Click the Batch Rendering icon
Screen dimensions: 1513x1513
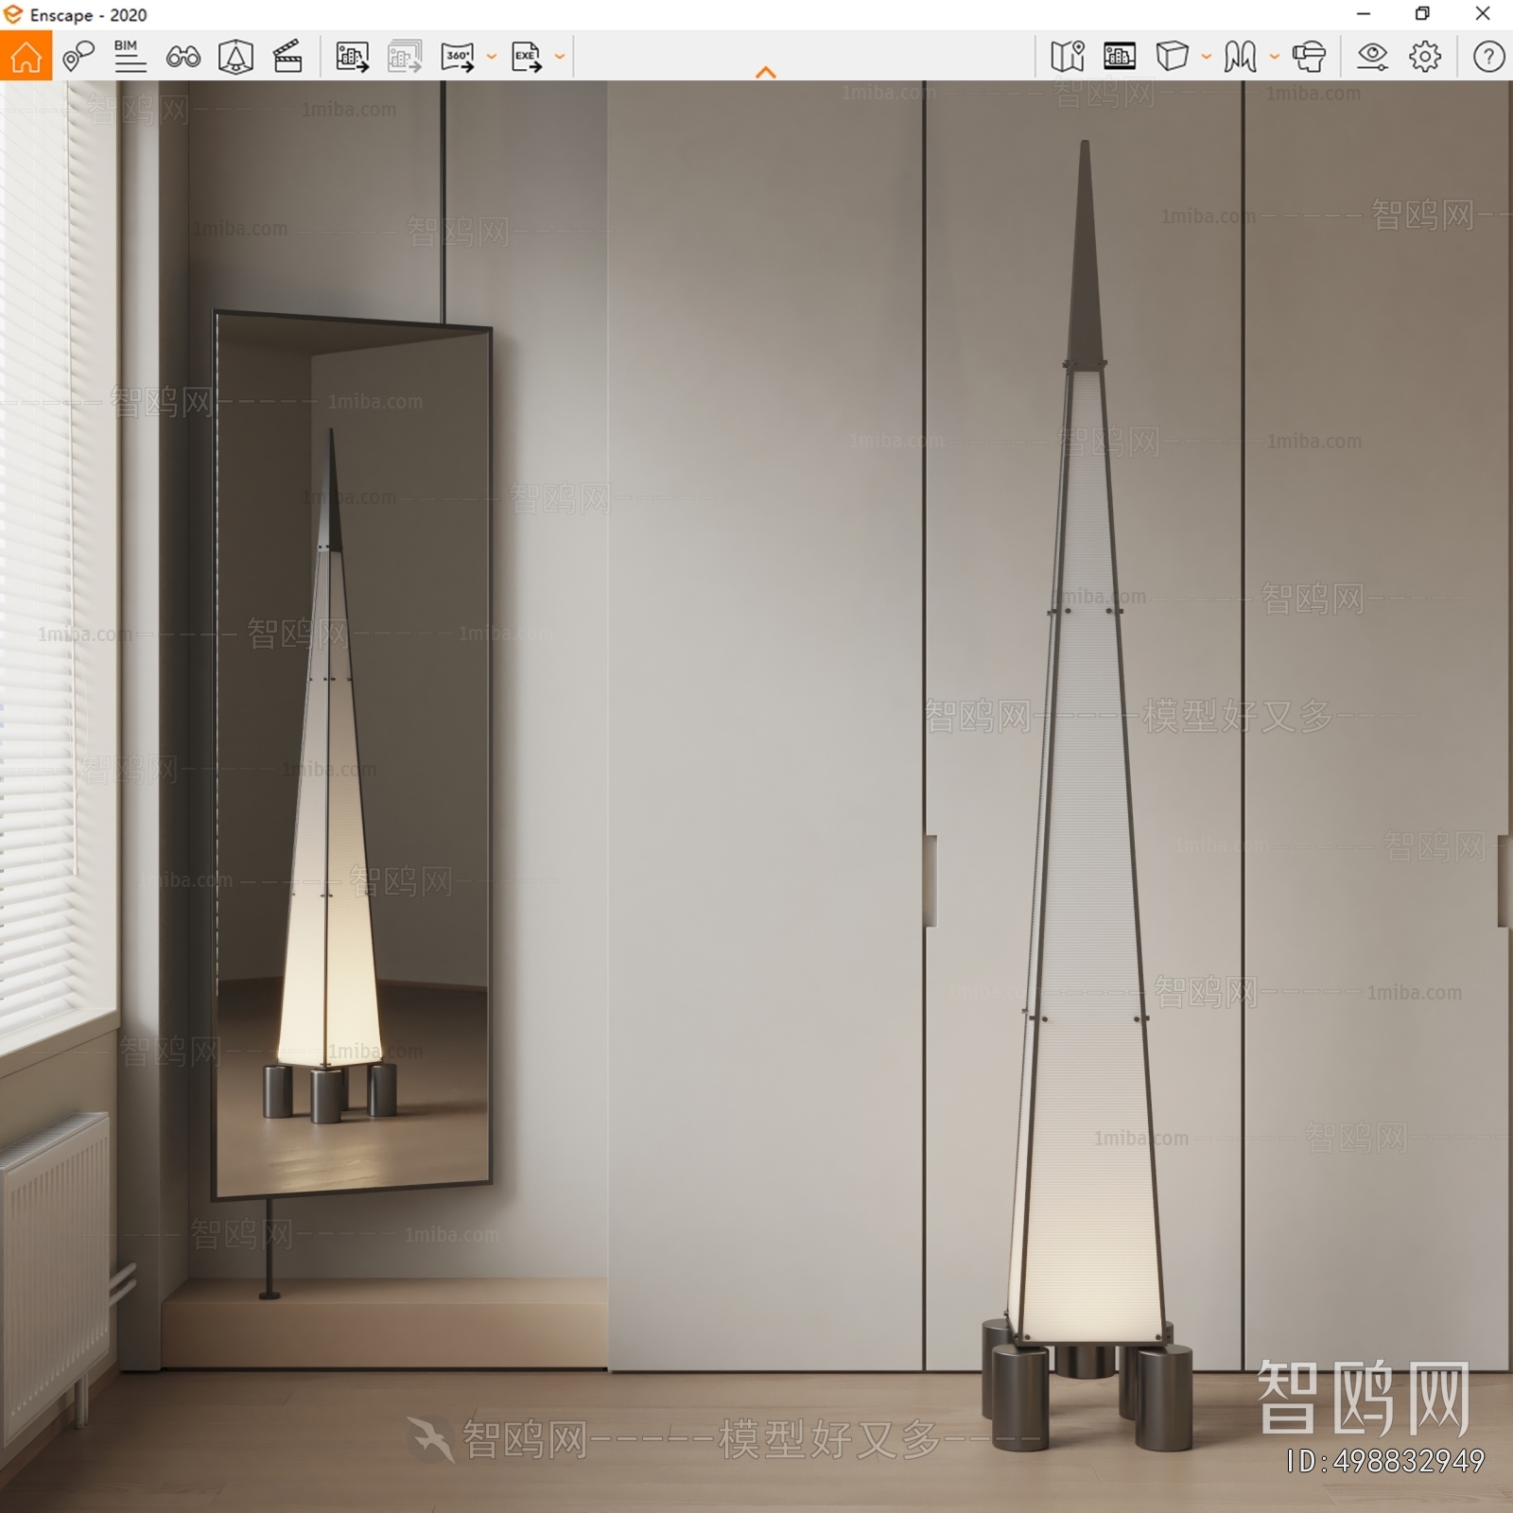tap(405, 57)
